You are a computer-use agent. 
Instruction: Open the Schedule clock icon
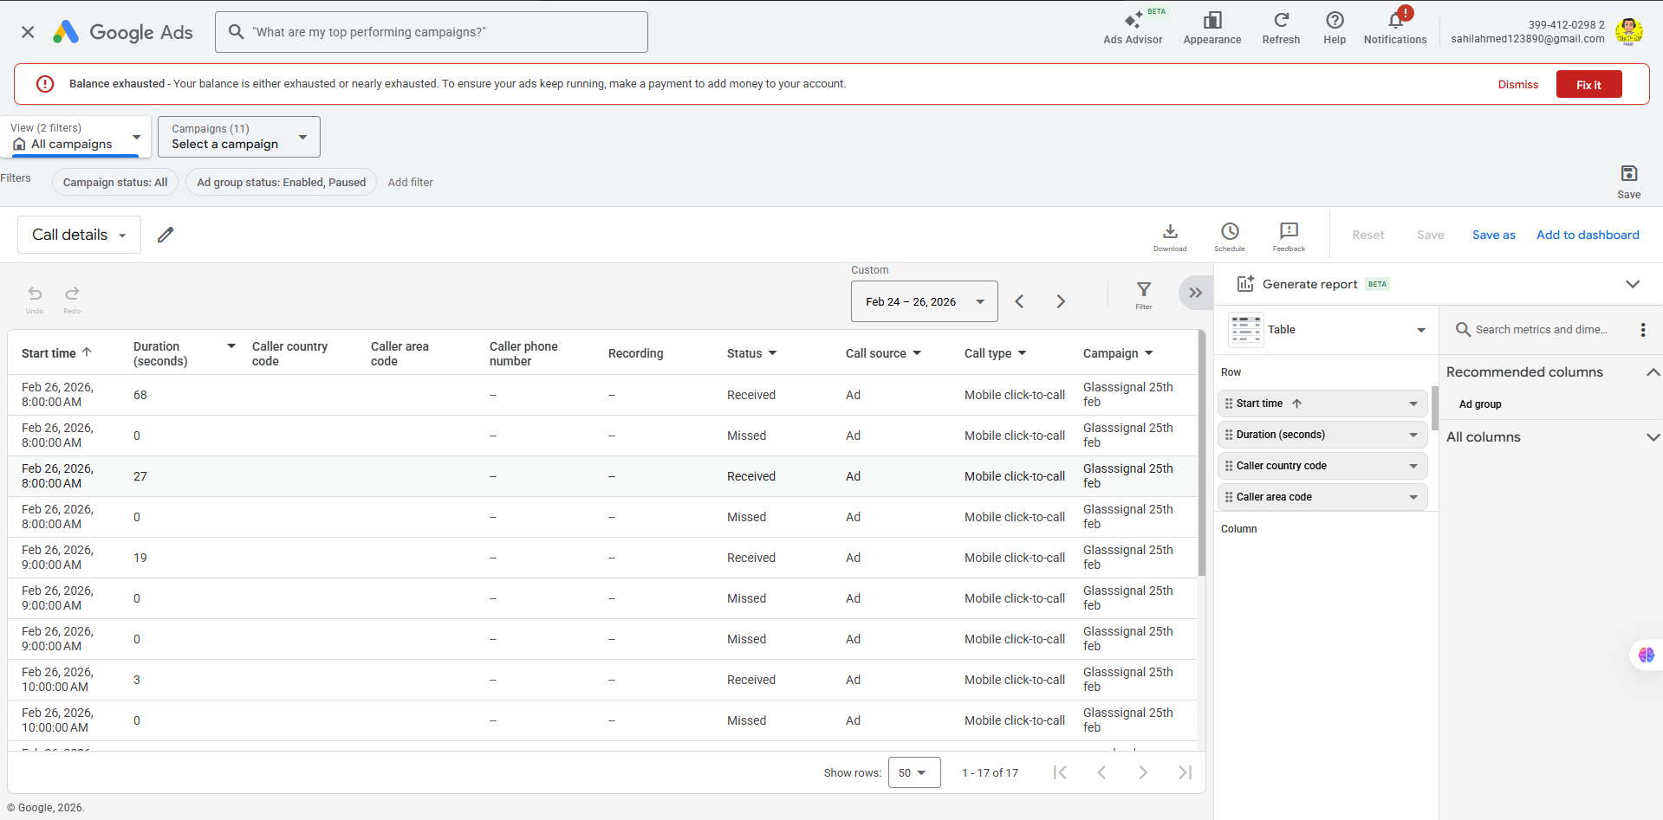[1229, 232]
